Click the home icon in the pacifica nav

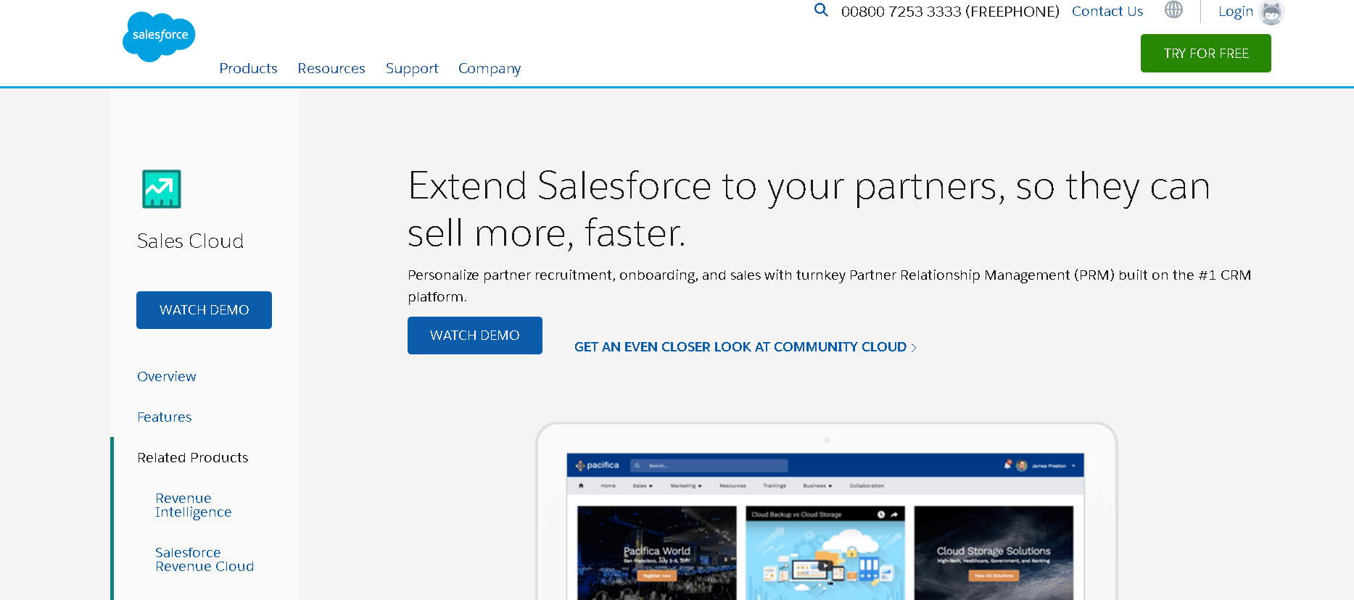(x=581, y=486)
